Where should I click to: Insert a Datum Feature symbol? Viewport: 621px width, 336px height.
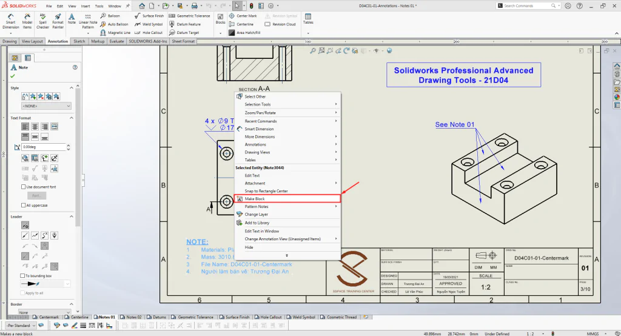coord(184,24)
